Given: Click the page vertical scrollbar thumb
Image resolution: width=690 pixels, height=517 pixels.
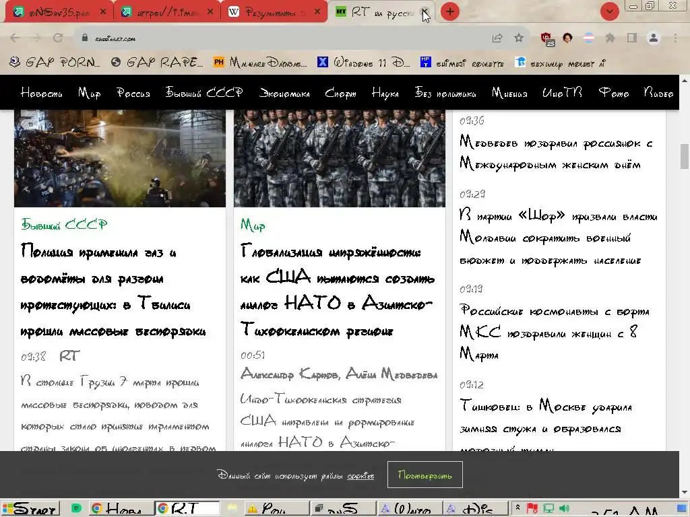Looking at the screenshot, I should (x=685, y=156).
